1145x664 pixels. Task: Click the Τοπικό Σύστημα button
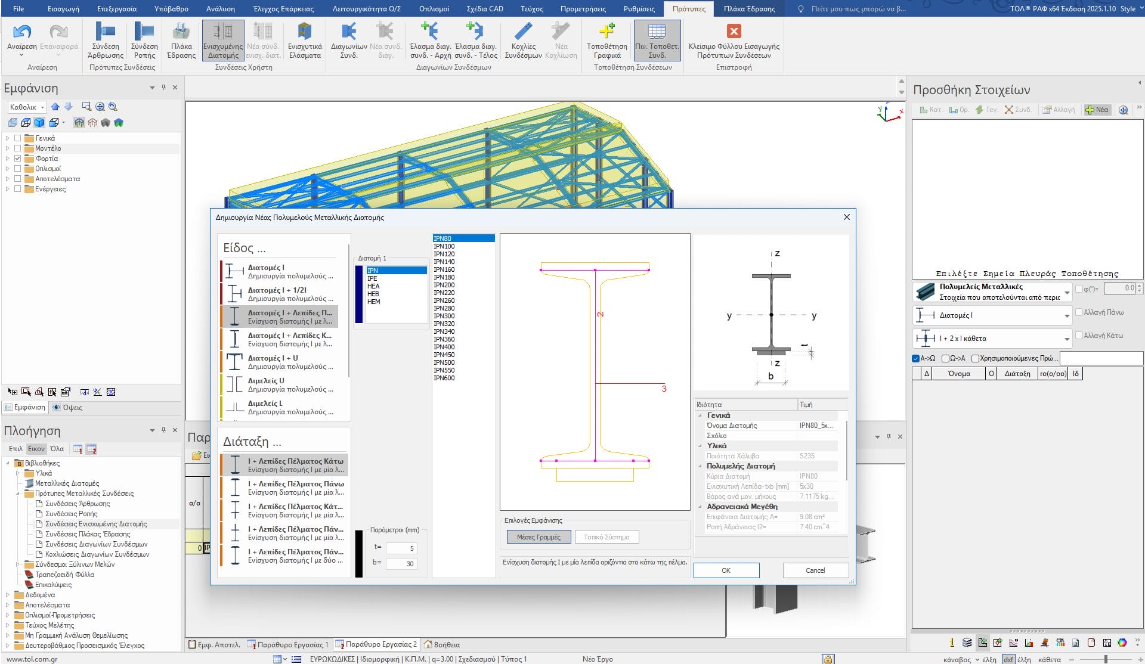[x=606, y=537]
